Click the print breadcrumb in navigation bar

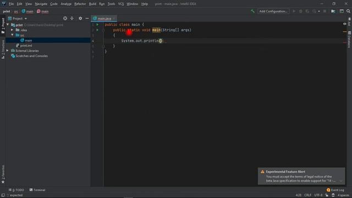click(7, 11)
